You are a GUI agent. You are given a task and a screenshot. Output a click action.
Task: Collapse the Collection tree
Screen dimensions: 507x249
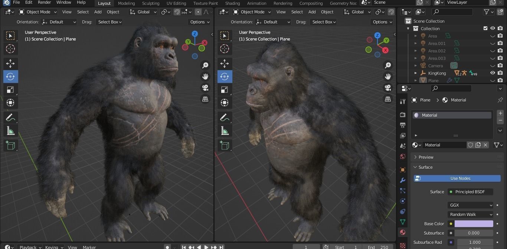coord(408,29)
